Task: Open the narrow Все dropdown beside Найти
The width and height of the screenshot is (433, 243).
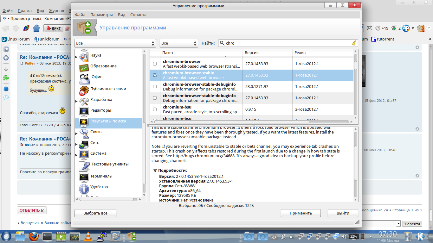Action: tap(179, 43)
